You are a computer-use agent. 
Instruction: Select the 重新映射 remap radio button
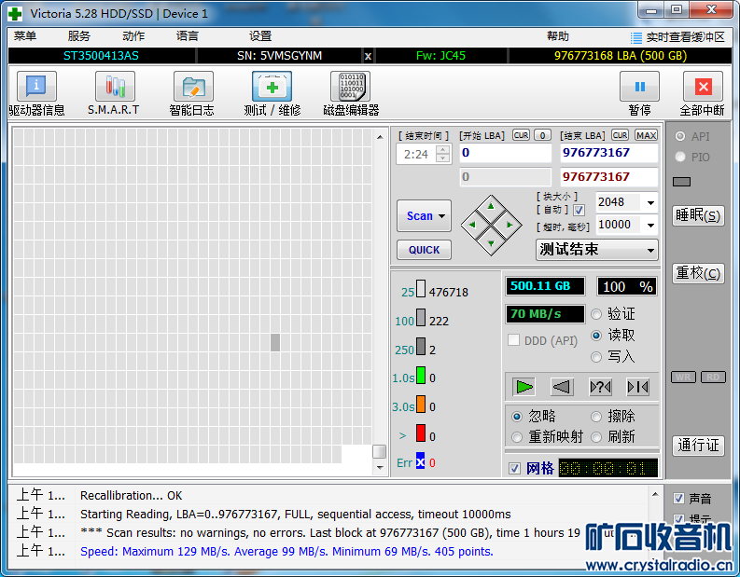click(x=517, y=437)
